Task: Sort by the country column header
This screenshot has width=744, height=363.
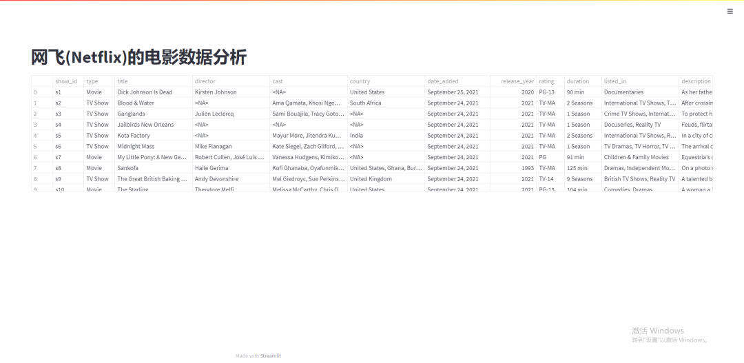Action: 386,81
